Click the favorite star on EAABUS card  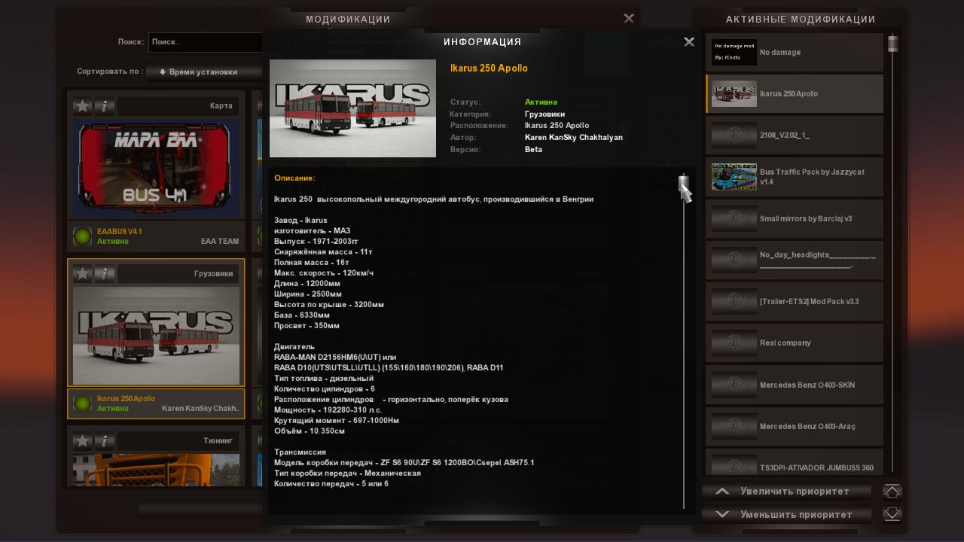pos(82,106)
